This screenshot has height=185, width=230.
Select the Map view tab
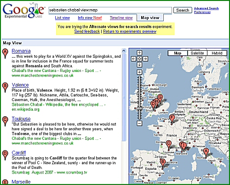point(150,18)
